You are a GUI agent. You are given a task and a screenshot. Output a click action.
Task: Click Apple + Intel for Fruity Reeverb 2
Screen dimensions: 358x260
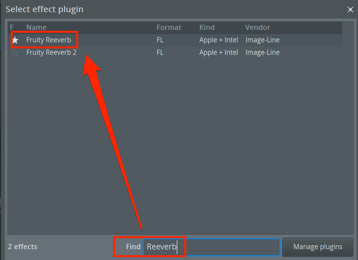pos(219,53)
